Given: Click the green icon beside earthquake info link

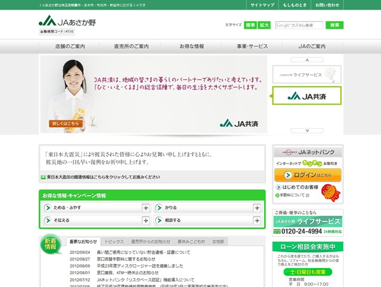Looking at the screenshot, I should point(43,177).
